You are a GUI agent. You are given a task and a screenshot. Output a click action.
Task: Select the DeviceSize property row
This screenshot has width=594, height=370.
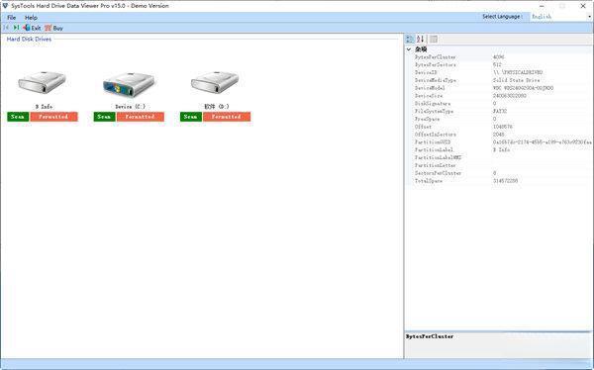coord(502,96)
